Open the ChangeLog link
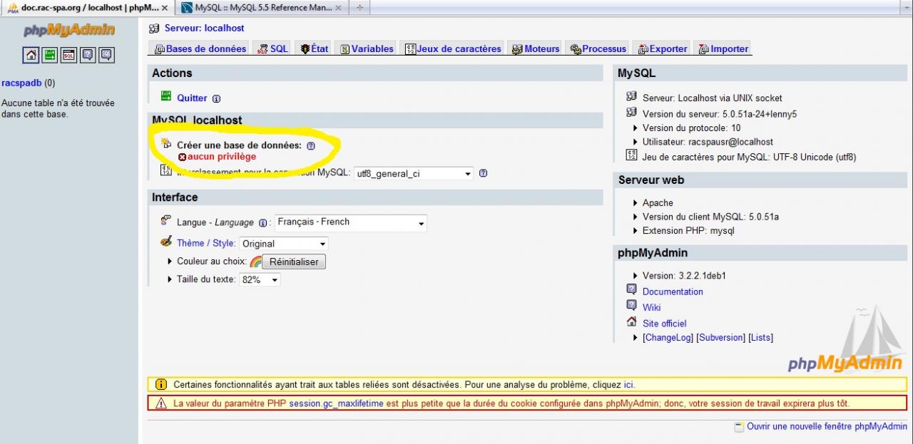Screen dimensions: 913x444 pyautogui.click(x=668, y=338)
